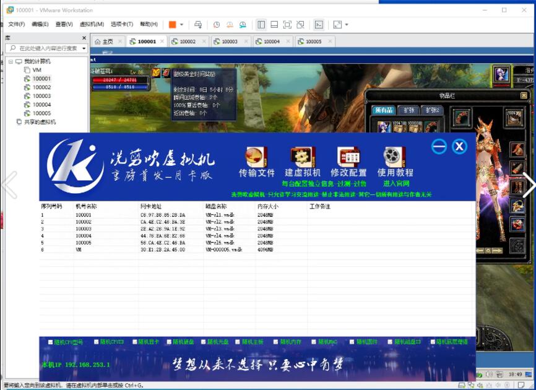This screenshot has width=536, height=390.
Task: Open the 帮助(H) menu
Action: [149, 24]
